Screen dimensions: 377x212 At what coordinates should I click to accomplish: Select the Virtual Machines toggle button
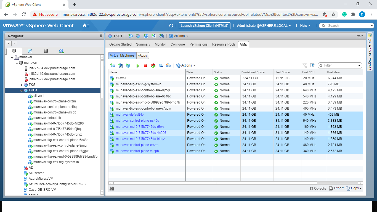122,55
